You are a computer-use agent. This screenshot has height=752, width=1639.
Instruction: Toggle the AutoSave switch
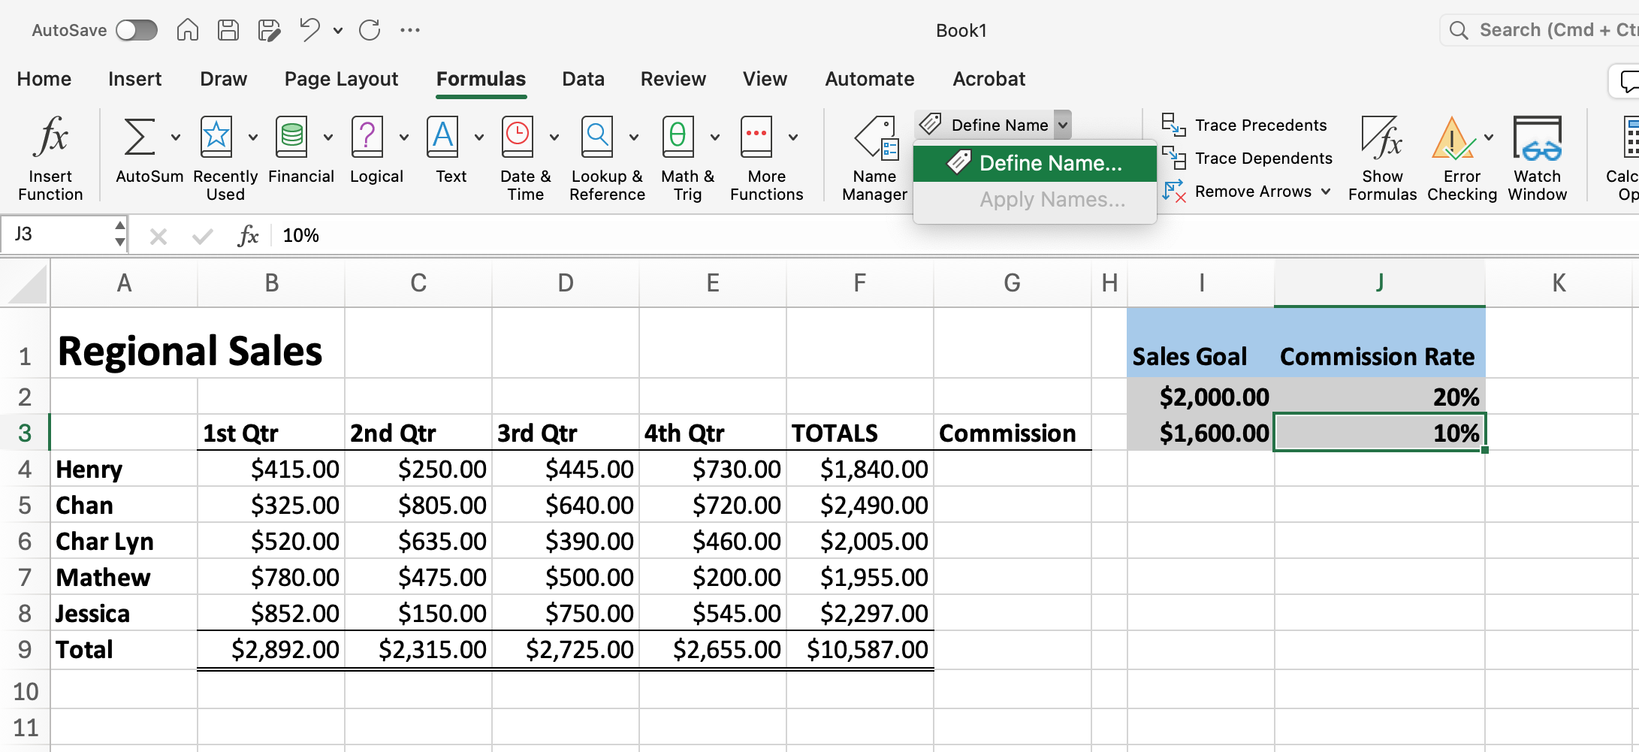(137, 30)
